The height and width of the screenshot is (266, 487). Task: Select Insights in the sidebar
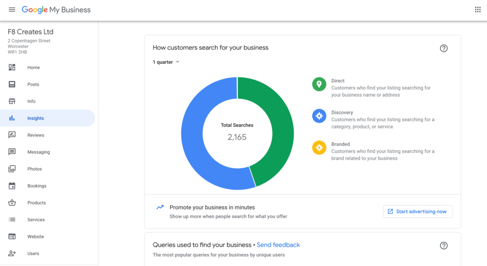click(x=48, y=118)
